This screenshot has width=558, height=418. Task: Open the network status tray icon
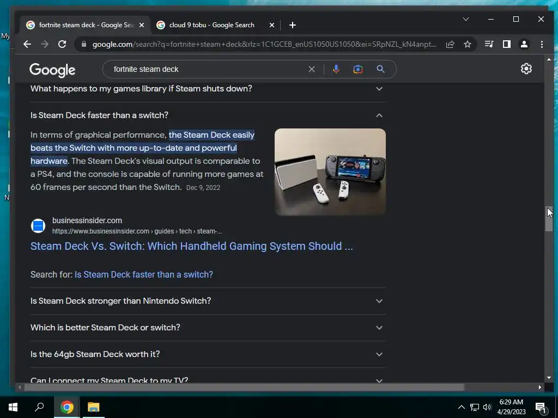pyautogui.click(x=475, y=407)
